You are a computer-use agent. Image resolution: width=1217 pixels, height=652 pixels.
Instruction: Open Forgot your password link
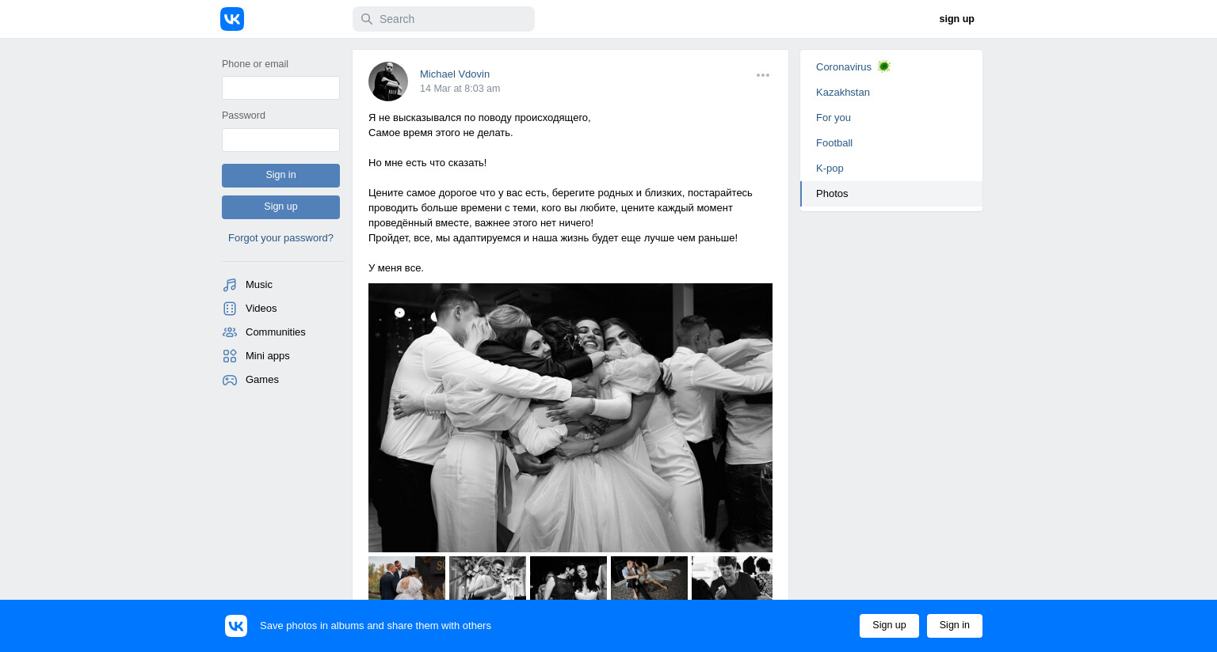280,238
